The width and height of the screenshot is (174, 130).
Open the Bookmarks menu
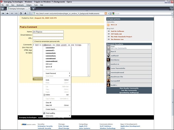20,5
